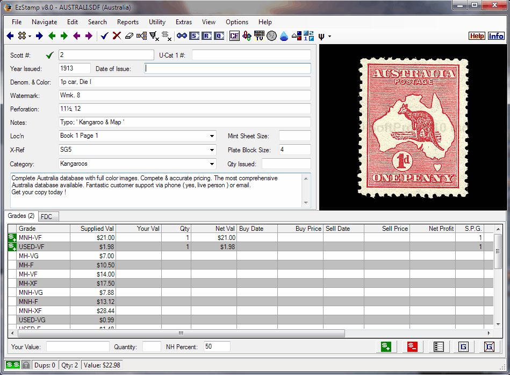Screen dimensions: 510x375
Task: Expand the Loc'n dropdown
Action: pos(212,136)
